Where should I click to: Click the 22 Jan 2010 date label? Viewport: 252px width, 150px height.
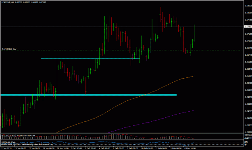tap(6, 148)
